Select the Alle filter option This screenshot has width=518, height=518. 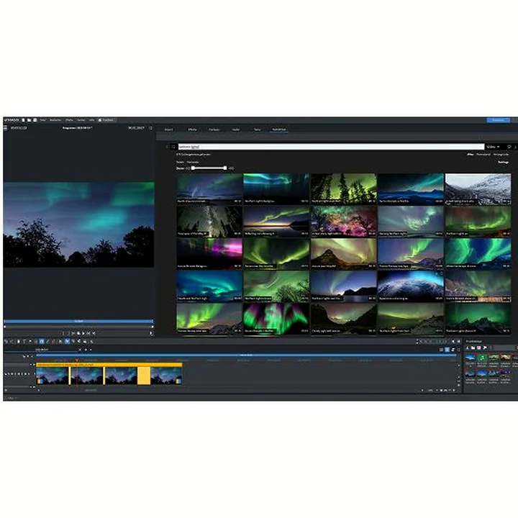click(470, 154)
